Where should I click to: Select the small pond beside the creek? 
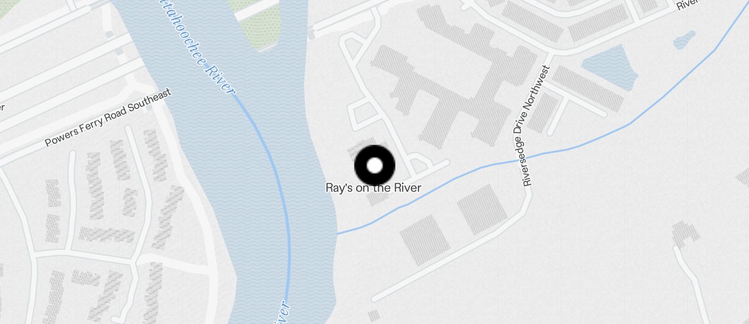[684, 40]
